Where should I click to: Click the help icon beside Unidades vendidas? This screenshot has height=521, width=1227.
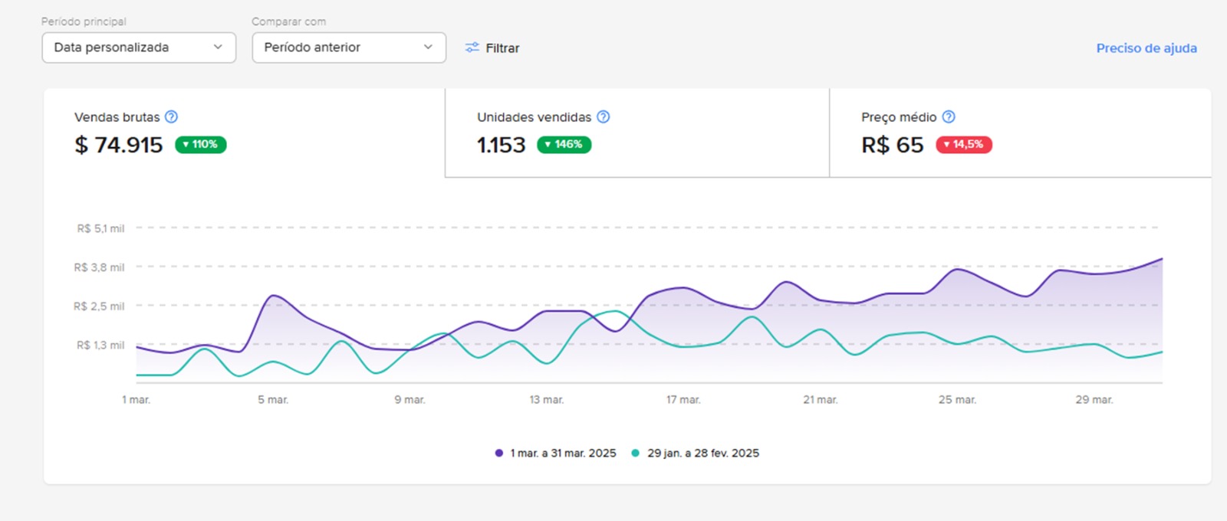tap(604, 117)
